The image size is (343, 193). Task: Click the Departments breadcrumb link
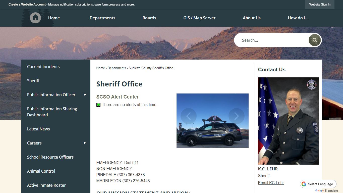(117, 68)
